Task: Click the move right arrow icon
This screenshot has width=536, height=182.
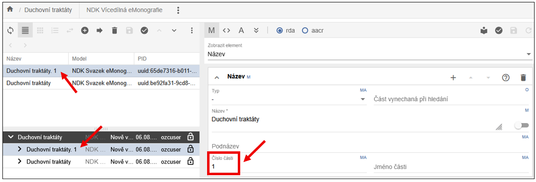Action: (x=99, y=30)
